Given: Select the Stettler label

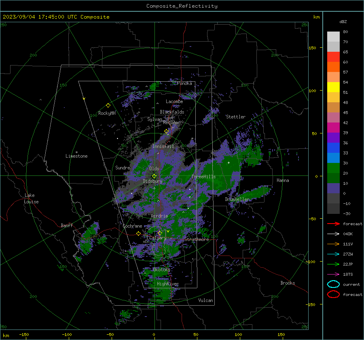Looking at the screenshot, I should pos(236,117).
